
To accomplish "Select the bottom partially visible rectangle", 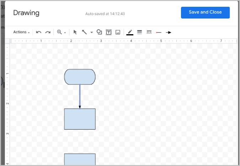I will click(80, 160).
